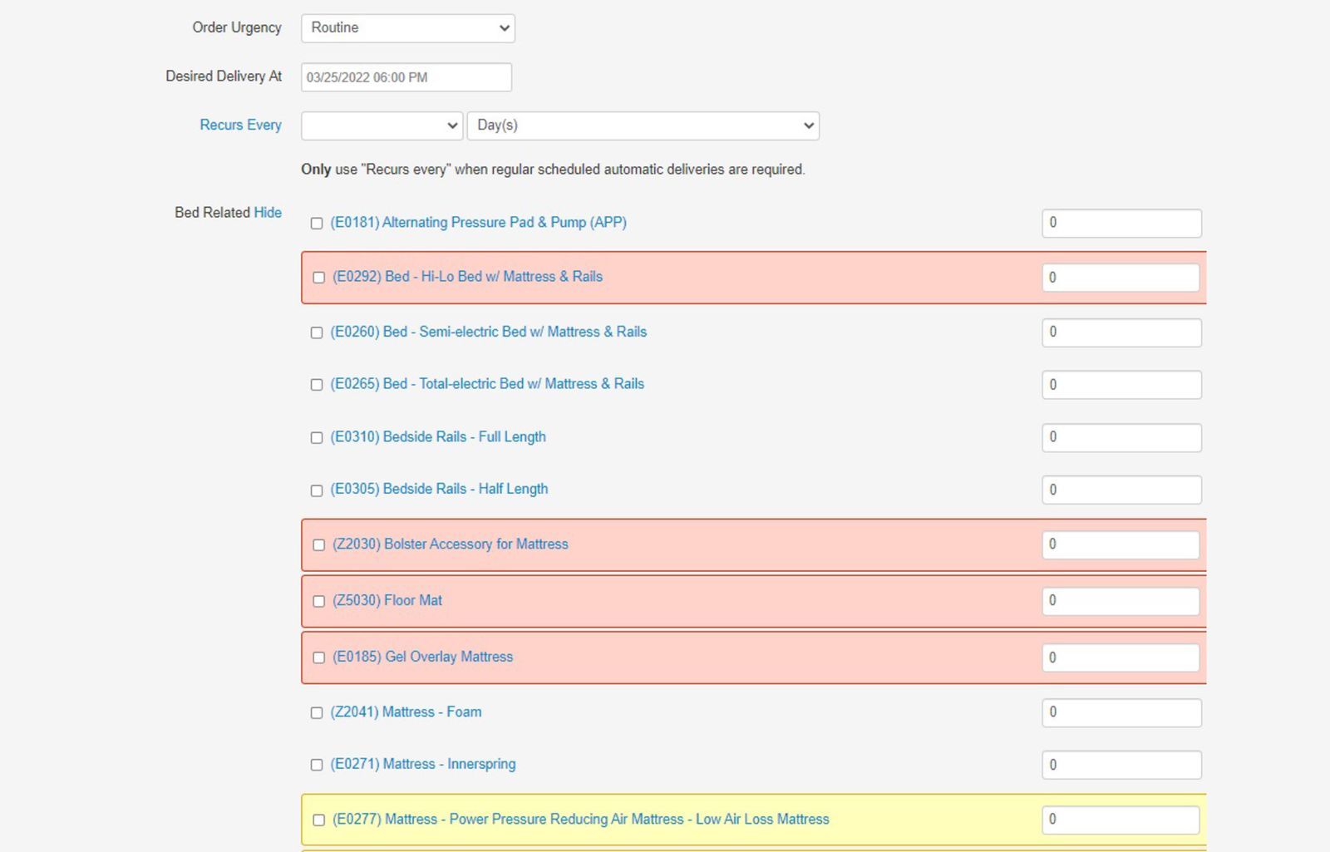
Task: Check the Alternating Pressure Pad & Pump box
Action: 317,223
